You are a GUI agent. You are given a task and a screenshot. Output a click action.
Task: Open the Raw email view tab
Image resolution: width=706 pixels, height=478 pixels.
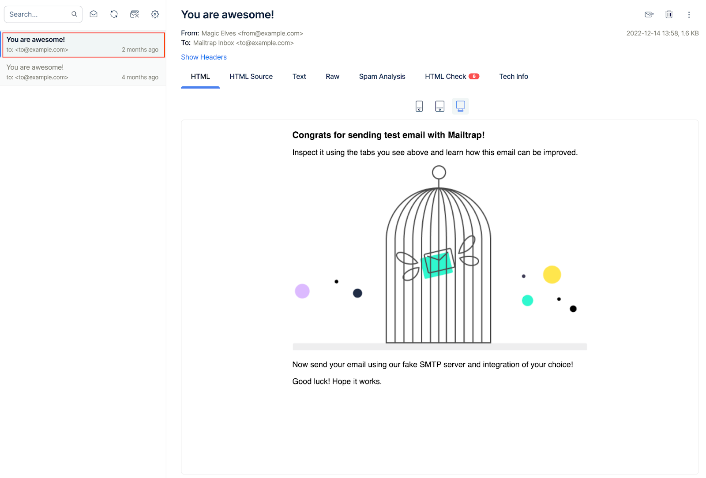(x=332, y=76)
